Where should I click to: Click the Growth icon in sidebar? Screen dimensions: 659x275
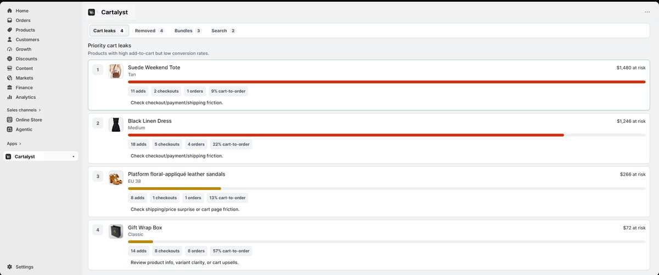pyautogui.click(x=9, y=49)
